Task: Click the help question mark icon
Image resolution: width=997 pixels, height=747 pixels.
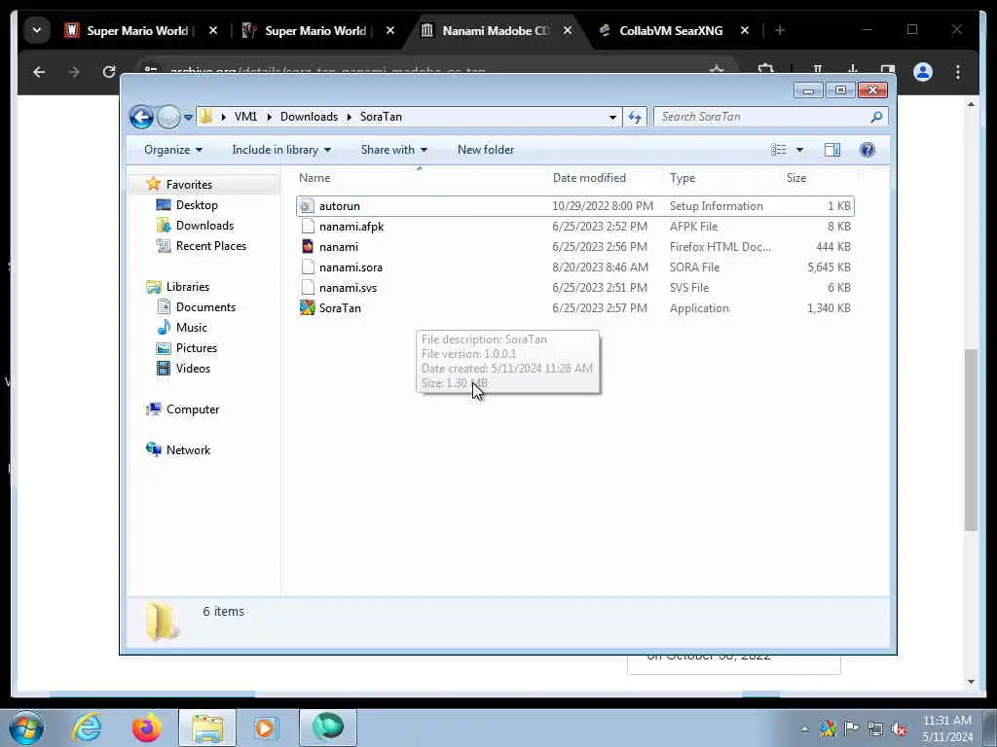Action: click(868, 150)
